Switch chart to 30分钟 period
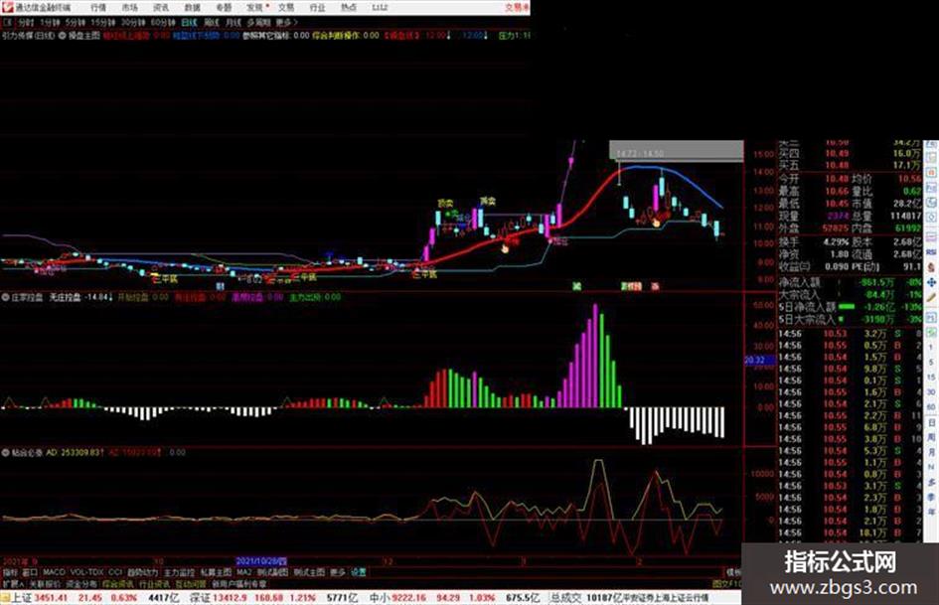The image size is (939, 605). click(x=133, y=23)
